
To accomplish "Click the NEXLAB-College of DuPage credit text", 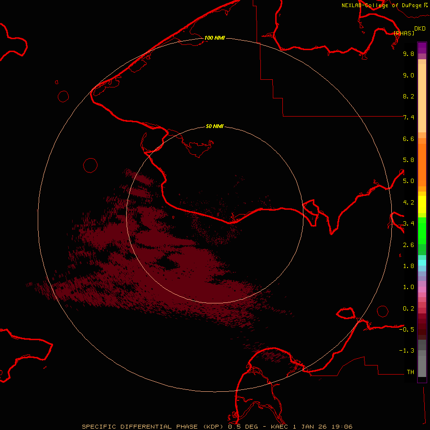I will tap(381, 5).
